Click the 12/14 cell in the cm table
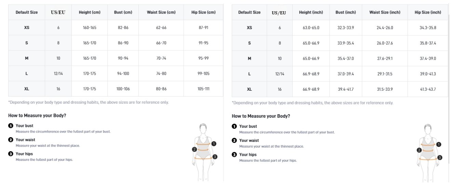 [x=58, y=74]
